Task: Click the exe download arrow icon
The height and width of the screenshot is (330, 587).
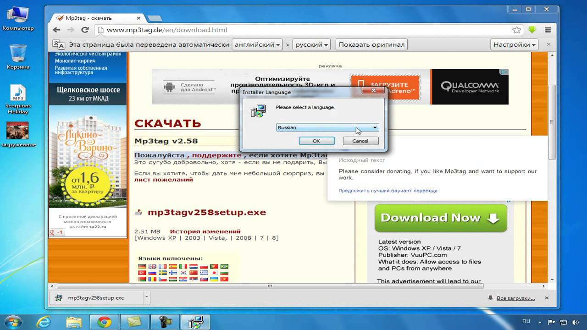Action: coord(138,212)
